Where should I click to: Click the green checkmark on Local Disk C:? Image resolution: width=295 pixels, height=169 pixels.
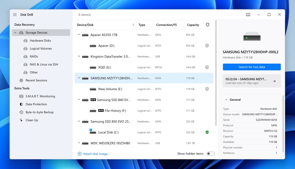point(207,132)
